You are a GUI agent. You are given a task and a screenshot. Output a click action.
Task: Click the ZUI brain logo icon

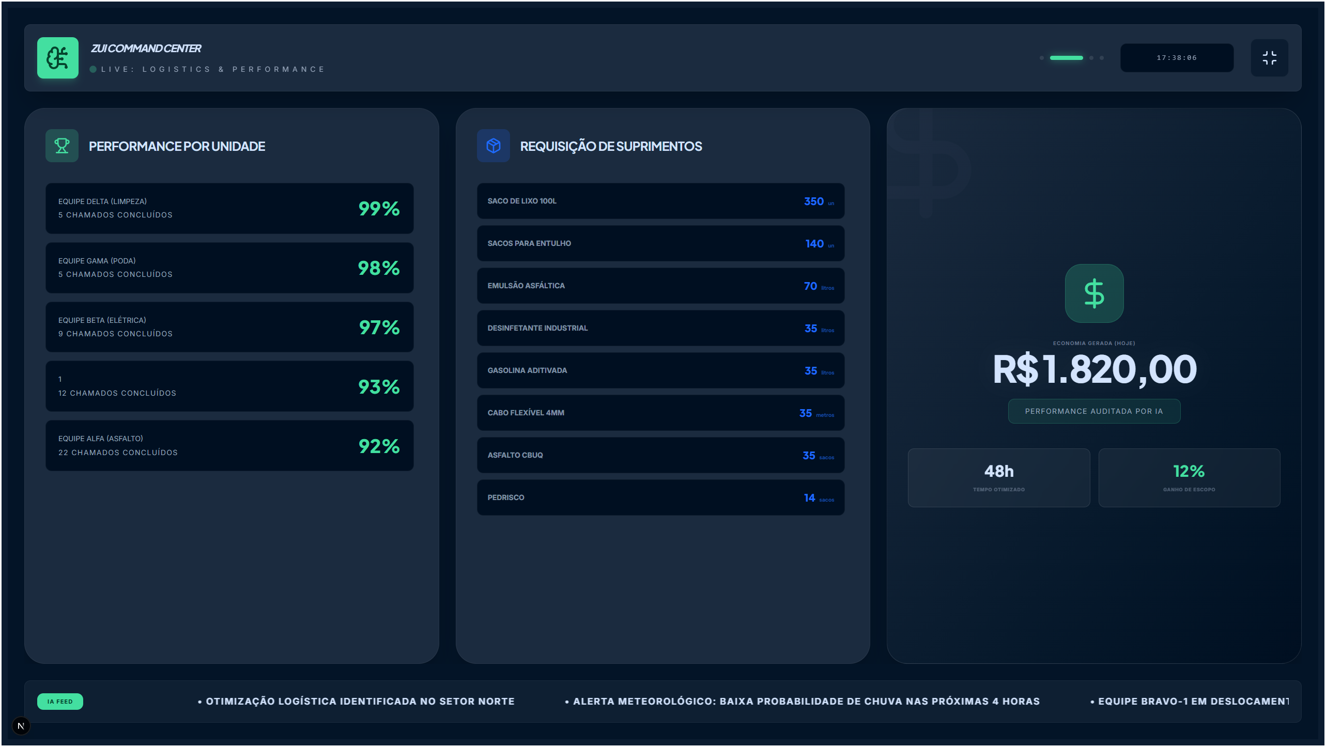point(58,58)
